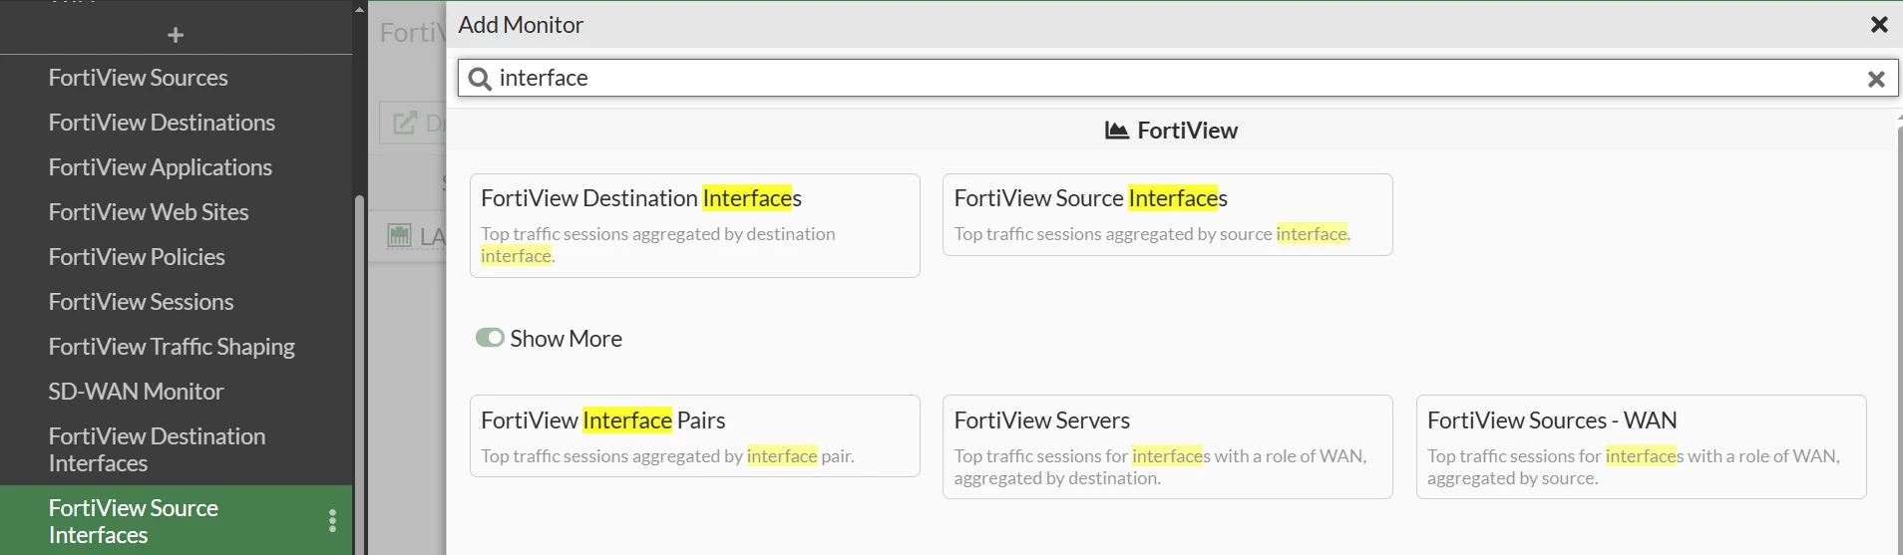Open FortiView Destinations in sidebar

pyautogui.click(x=162, y=123)
